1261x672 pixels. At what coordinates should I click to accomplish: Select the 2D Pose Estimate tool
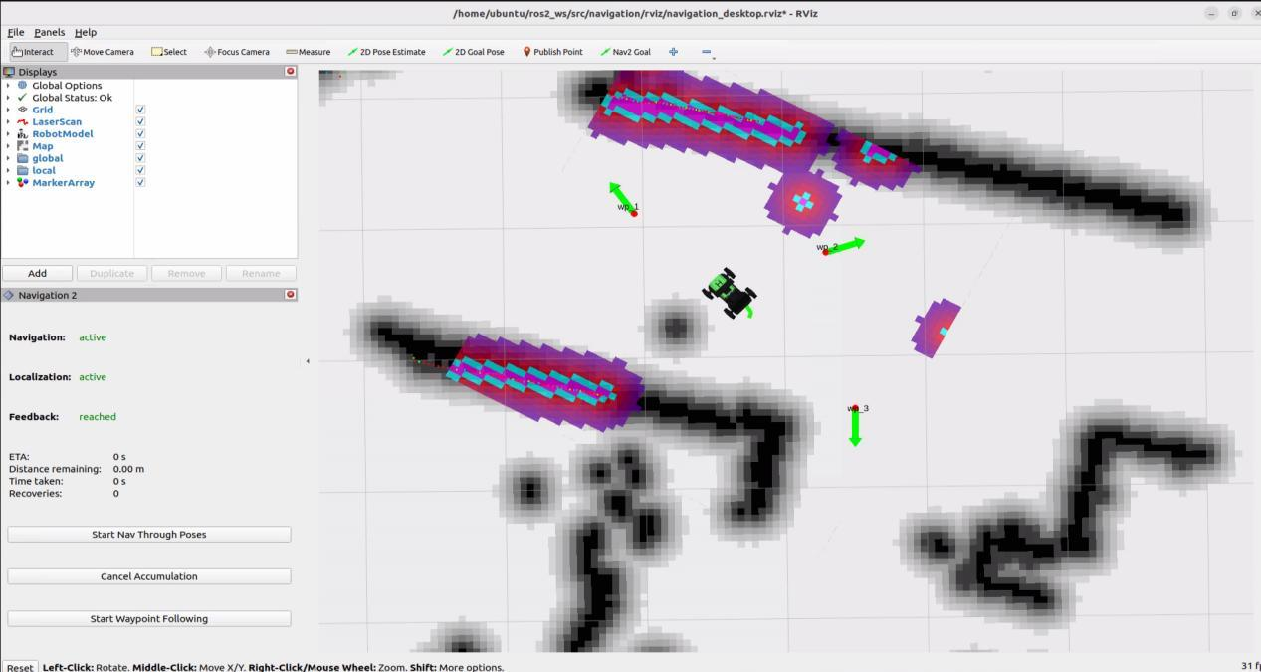386,52
